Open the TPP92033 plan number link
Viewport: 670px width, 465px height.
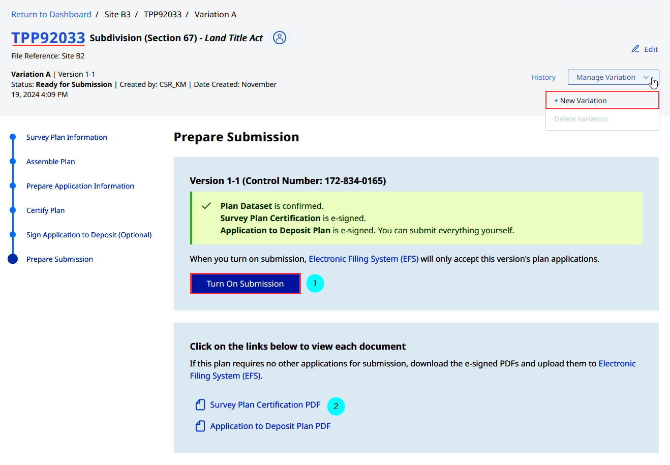click(x=48, y=38)
